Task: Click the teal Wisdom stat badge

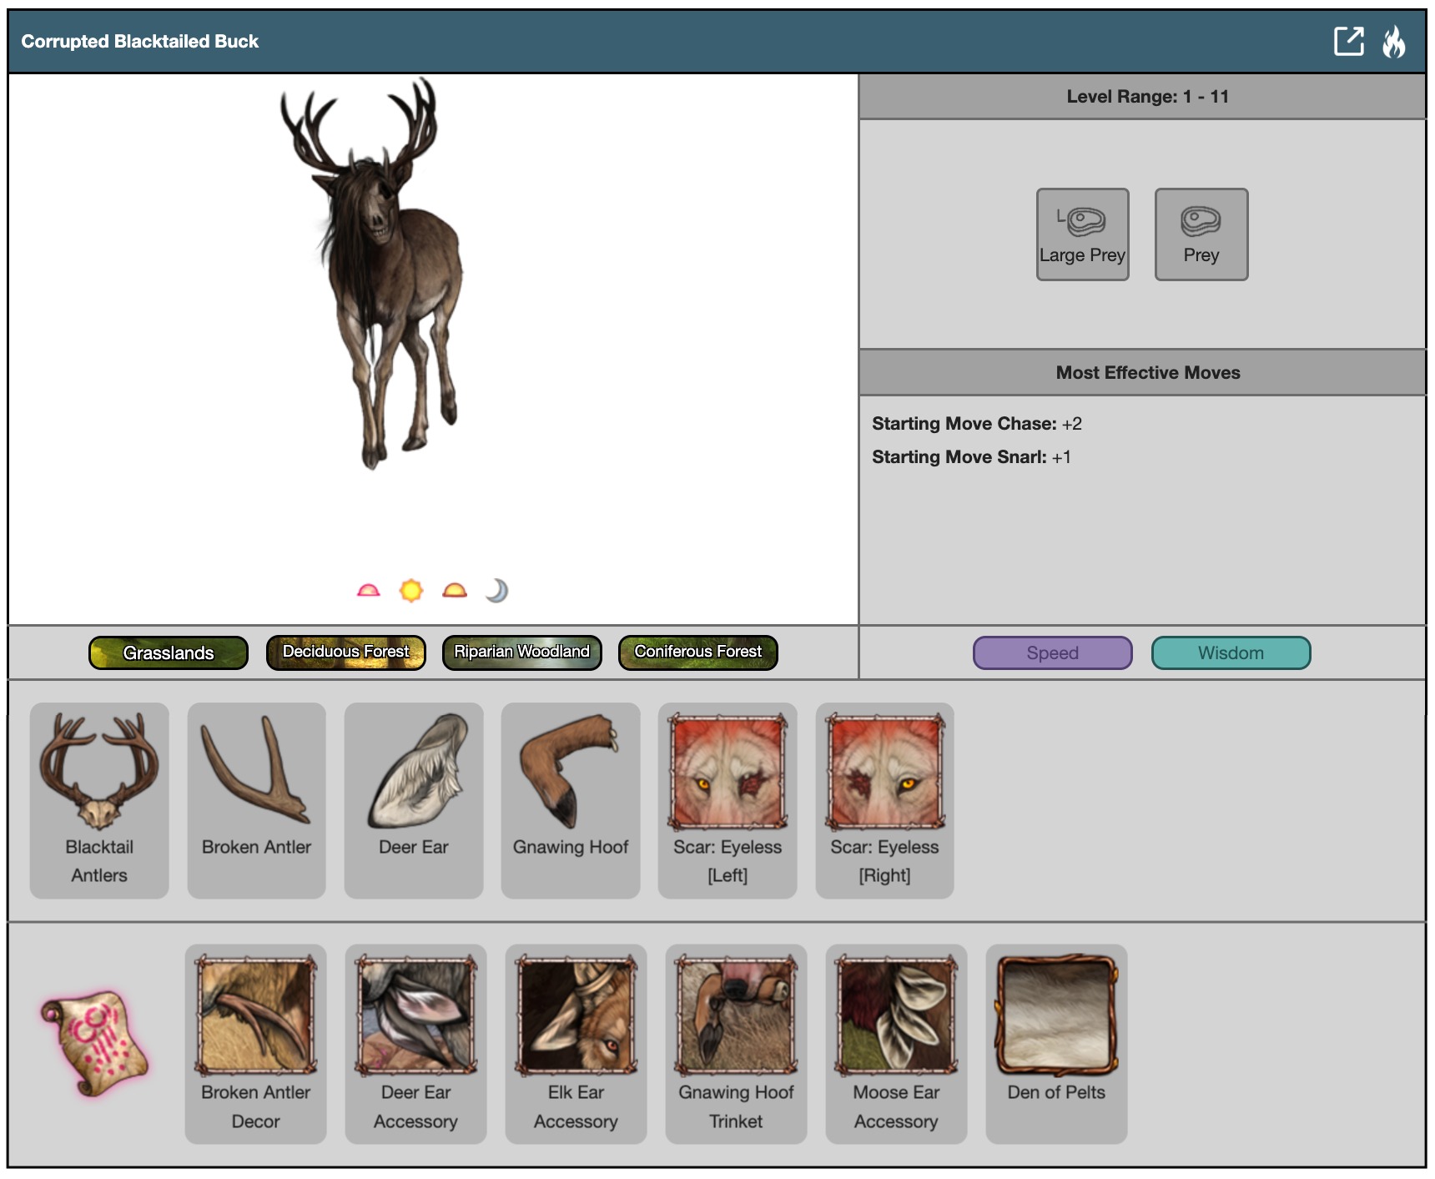Action: click(1231, 653)
